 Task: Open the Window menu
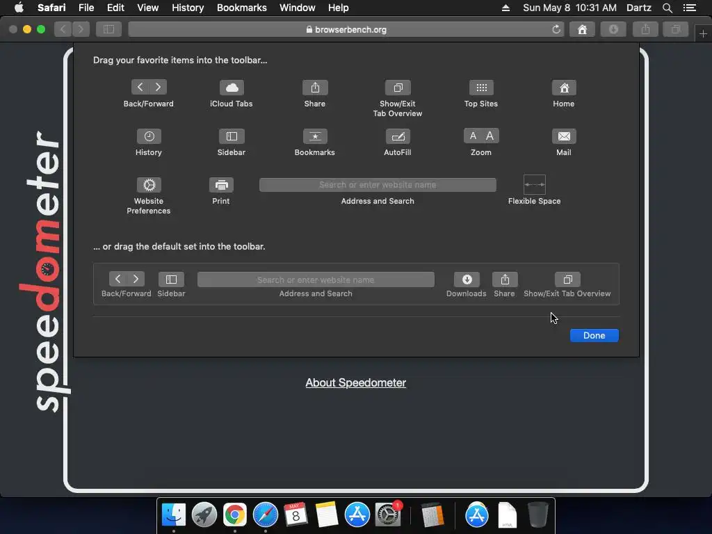pyautogui.click(x=298, y=8)
